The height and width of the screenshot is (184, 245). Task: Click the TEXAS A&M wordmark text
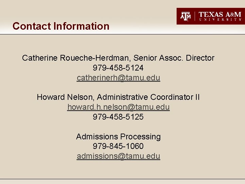[220, 14]
